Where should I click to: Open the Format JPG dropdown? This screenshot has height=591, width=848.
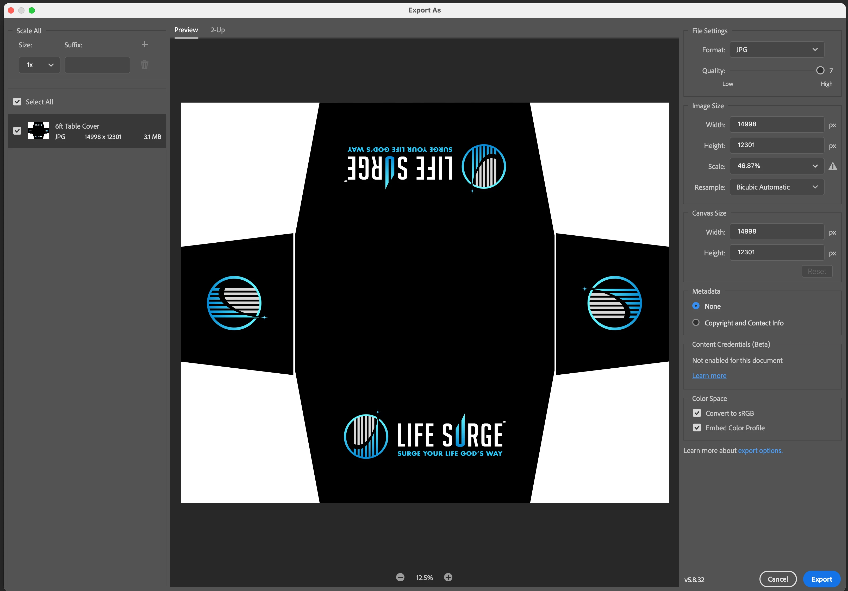coord(777,49)
